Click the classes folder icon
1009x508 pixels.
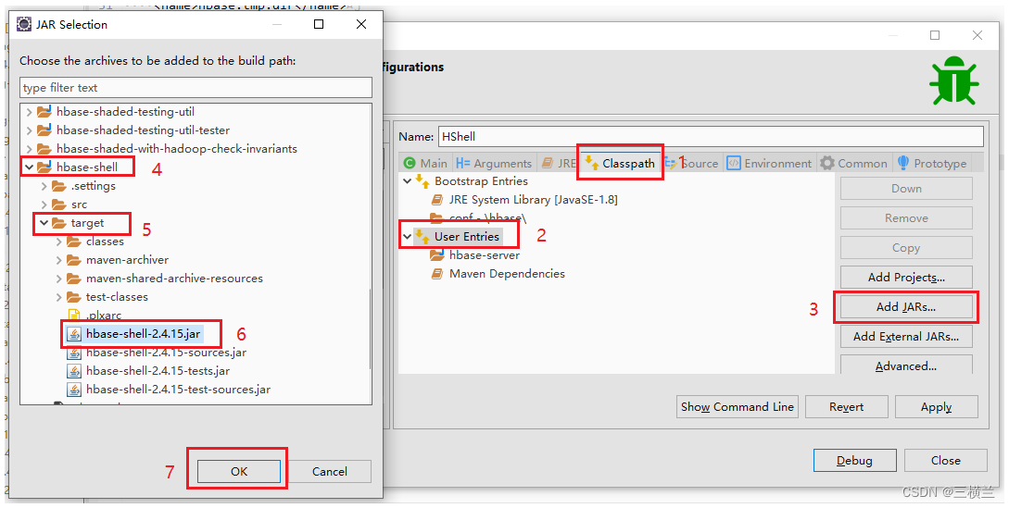pos(74,242)
